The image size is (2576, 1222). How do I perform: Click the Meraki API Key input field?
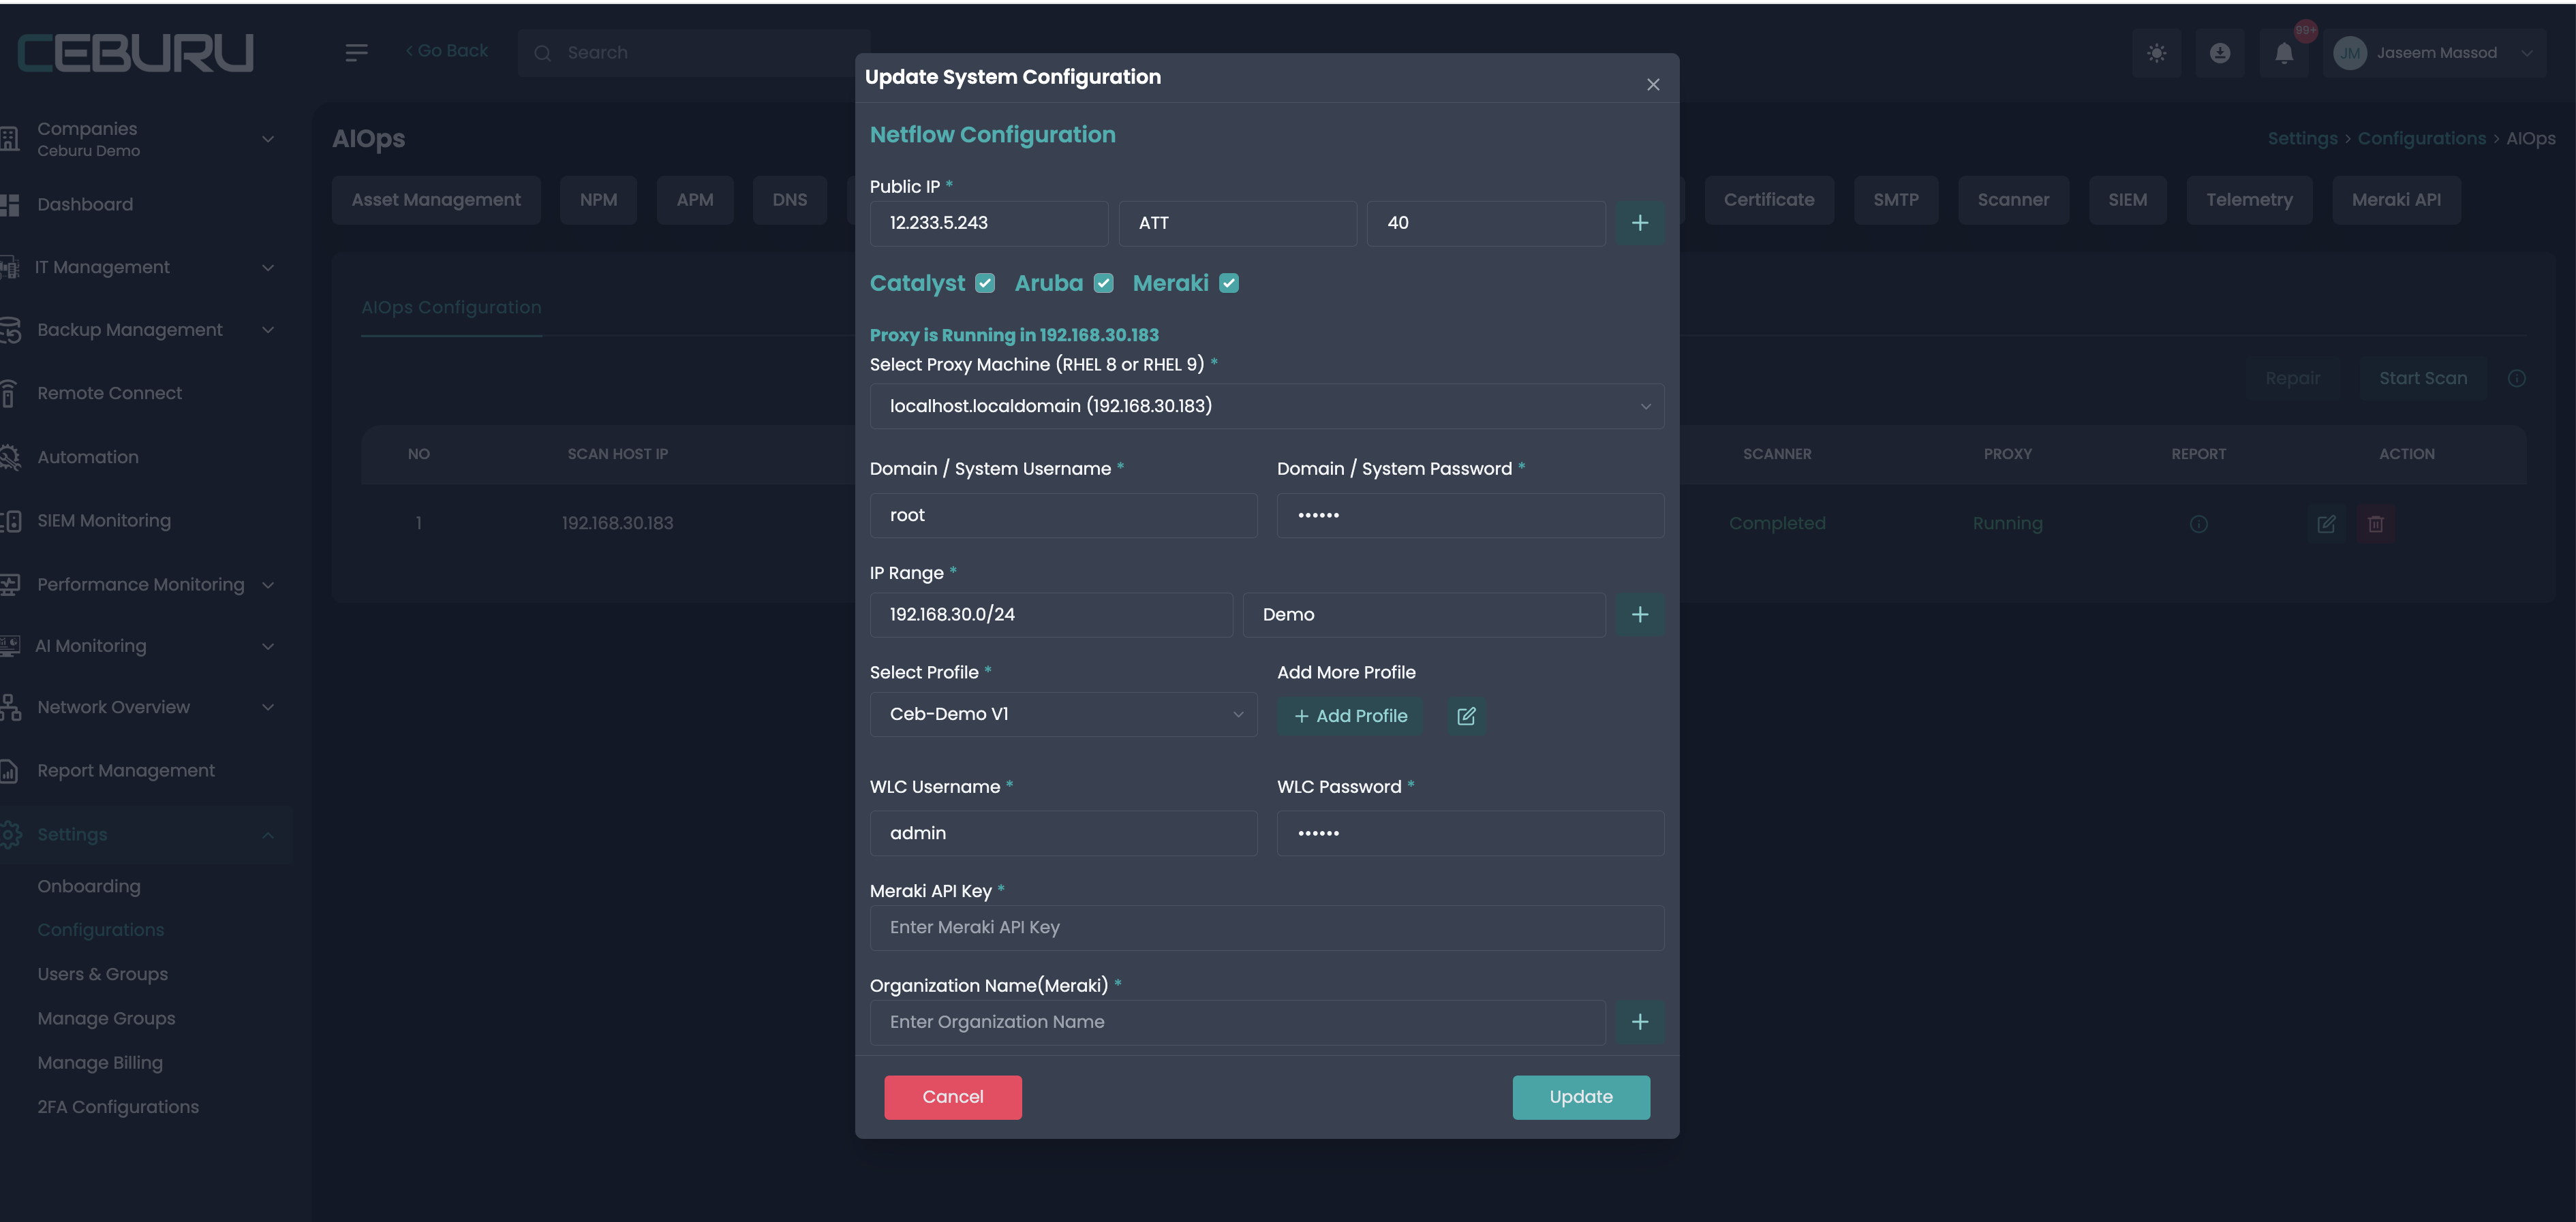(x=1266, y=927)
